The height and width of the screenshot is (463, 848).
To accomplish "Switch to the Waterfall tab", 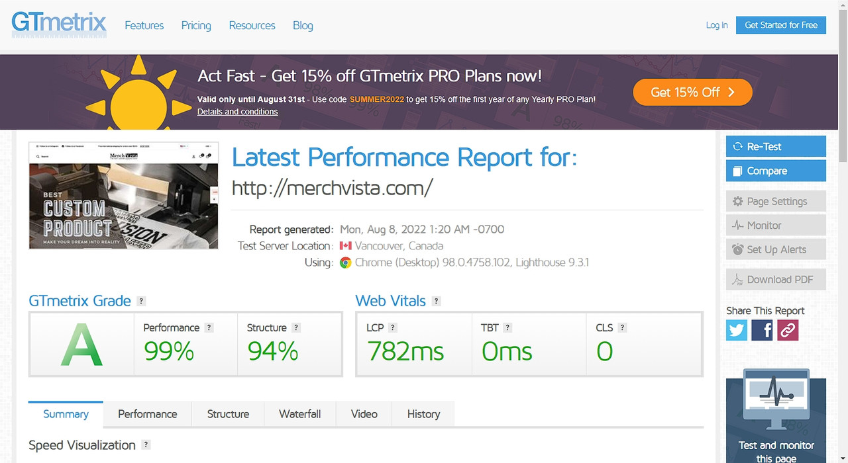I will coord(299,414).
